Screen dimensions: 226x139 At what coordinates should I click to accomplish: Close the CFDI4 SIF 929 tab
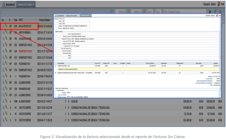[90, 16]
